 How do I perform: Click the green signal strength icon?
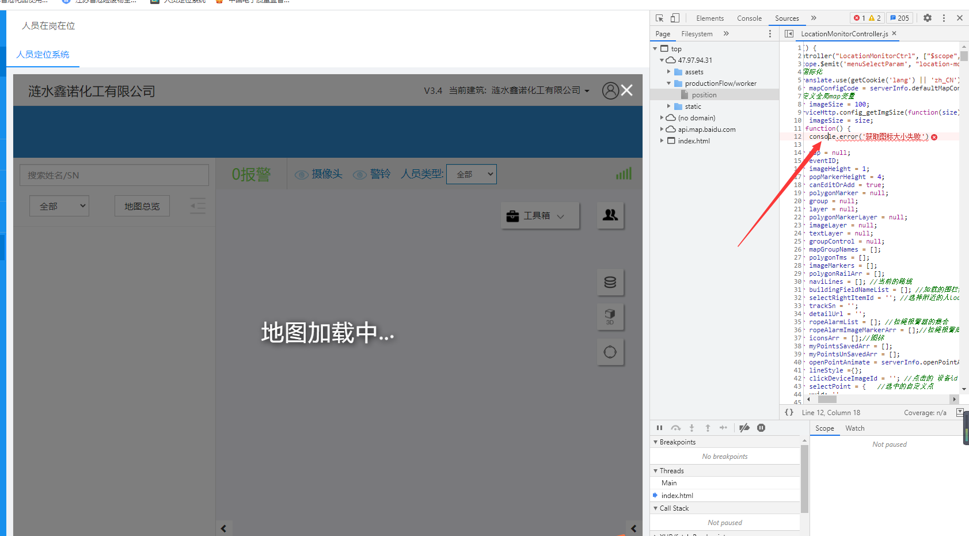coord(624,173)
